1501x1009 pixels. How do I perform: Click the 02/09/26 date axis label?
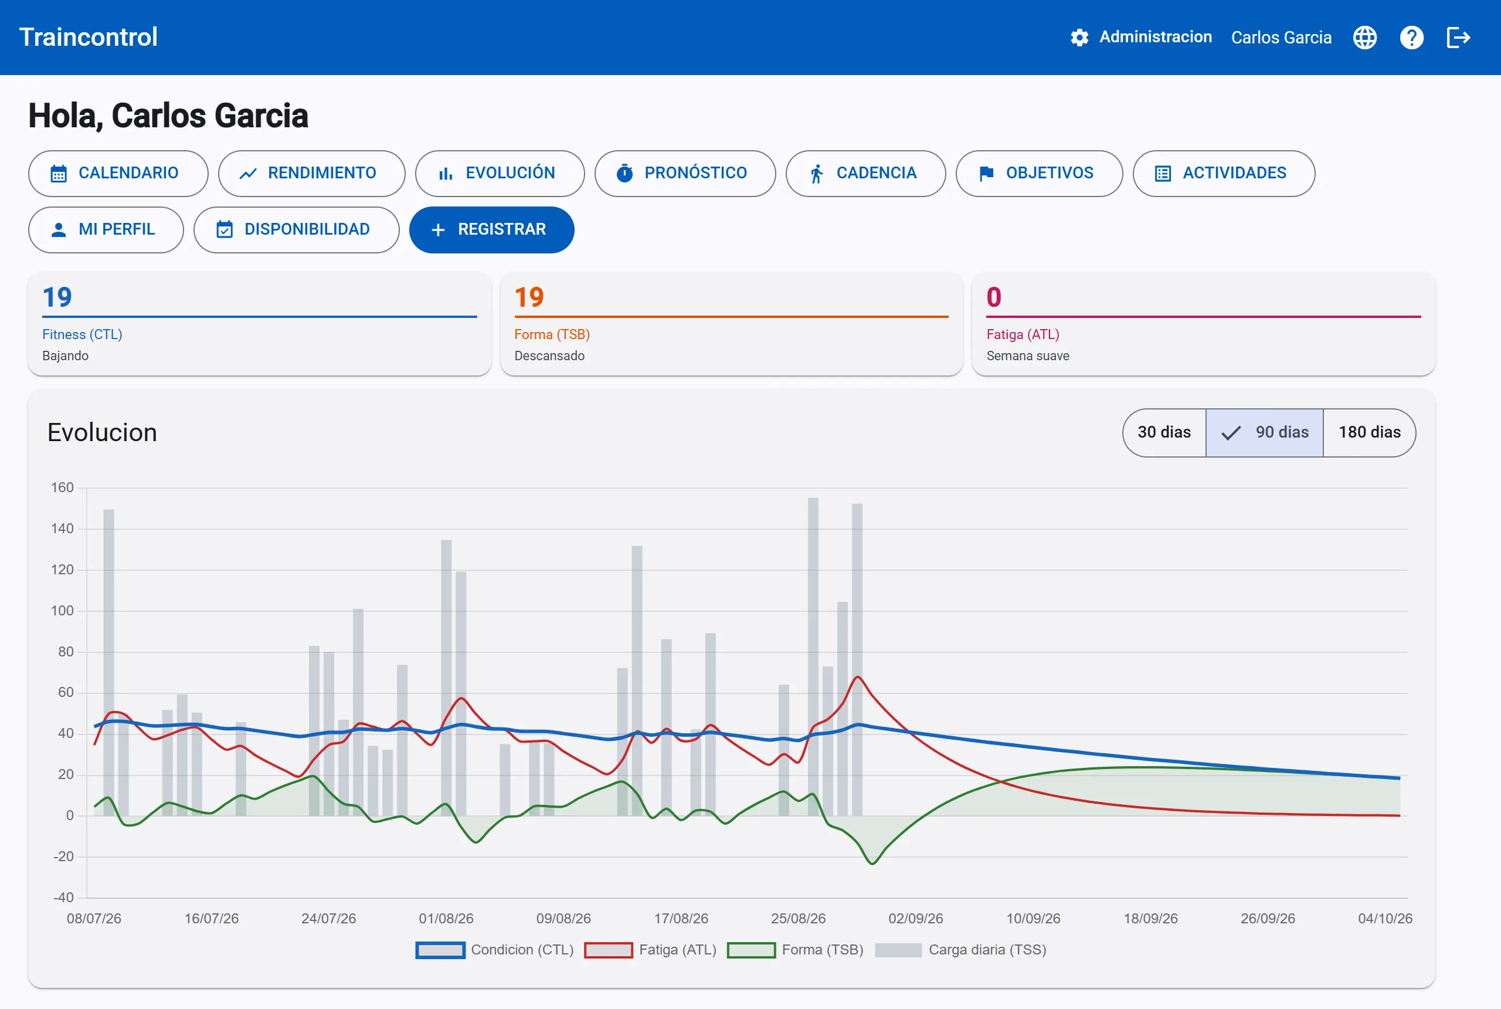click(x=915, y=918)
